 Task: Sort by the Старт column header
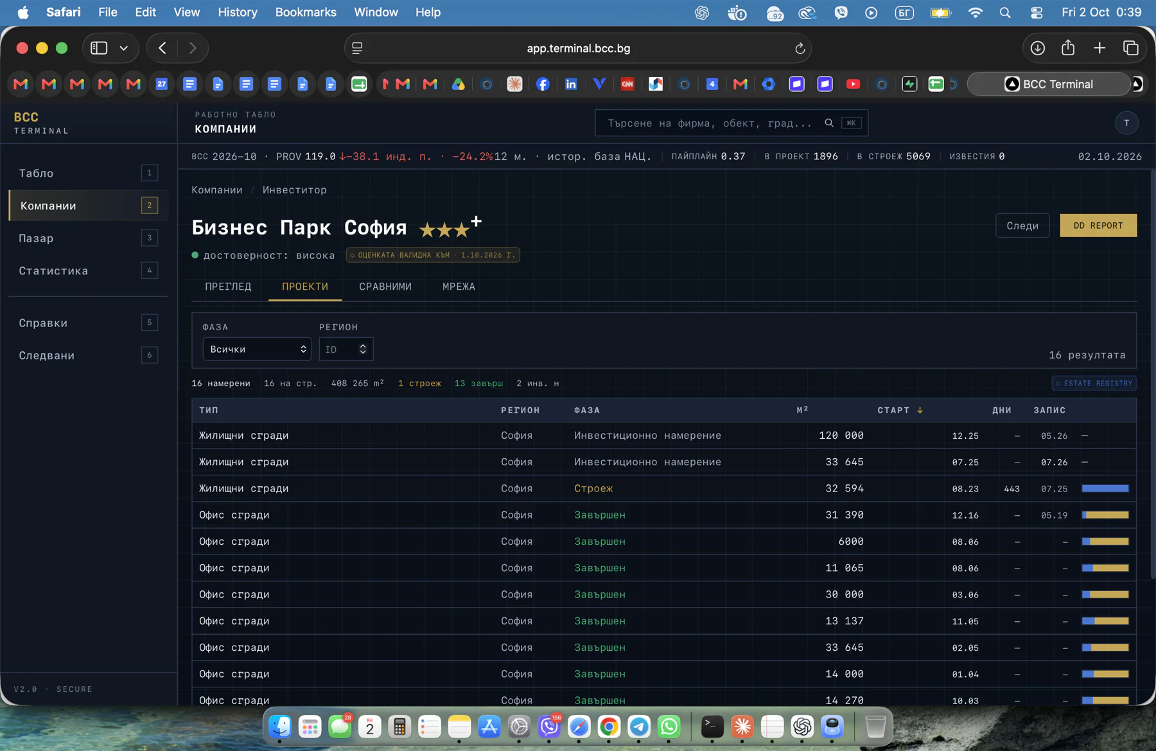click(x=899, y=410)
